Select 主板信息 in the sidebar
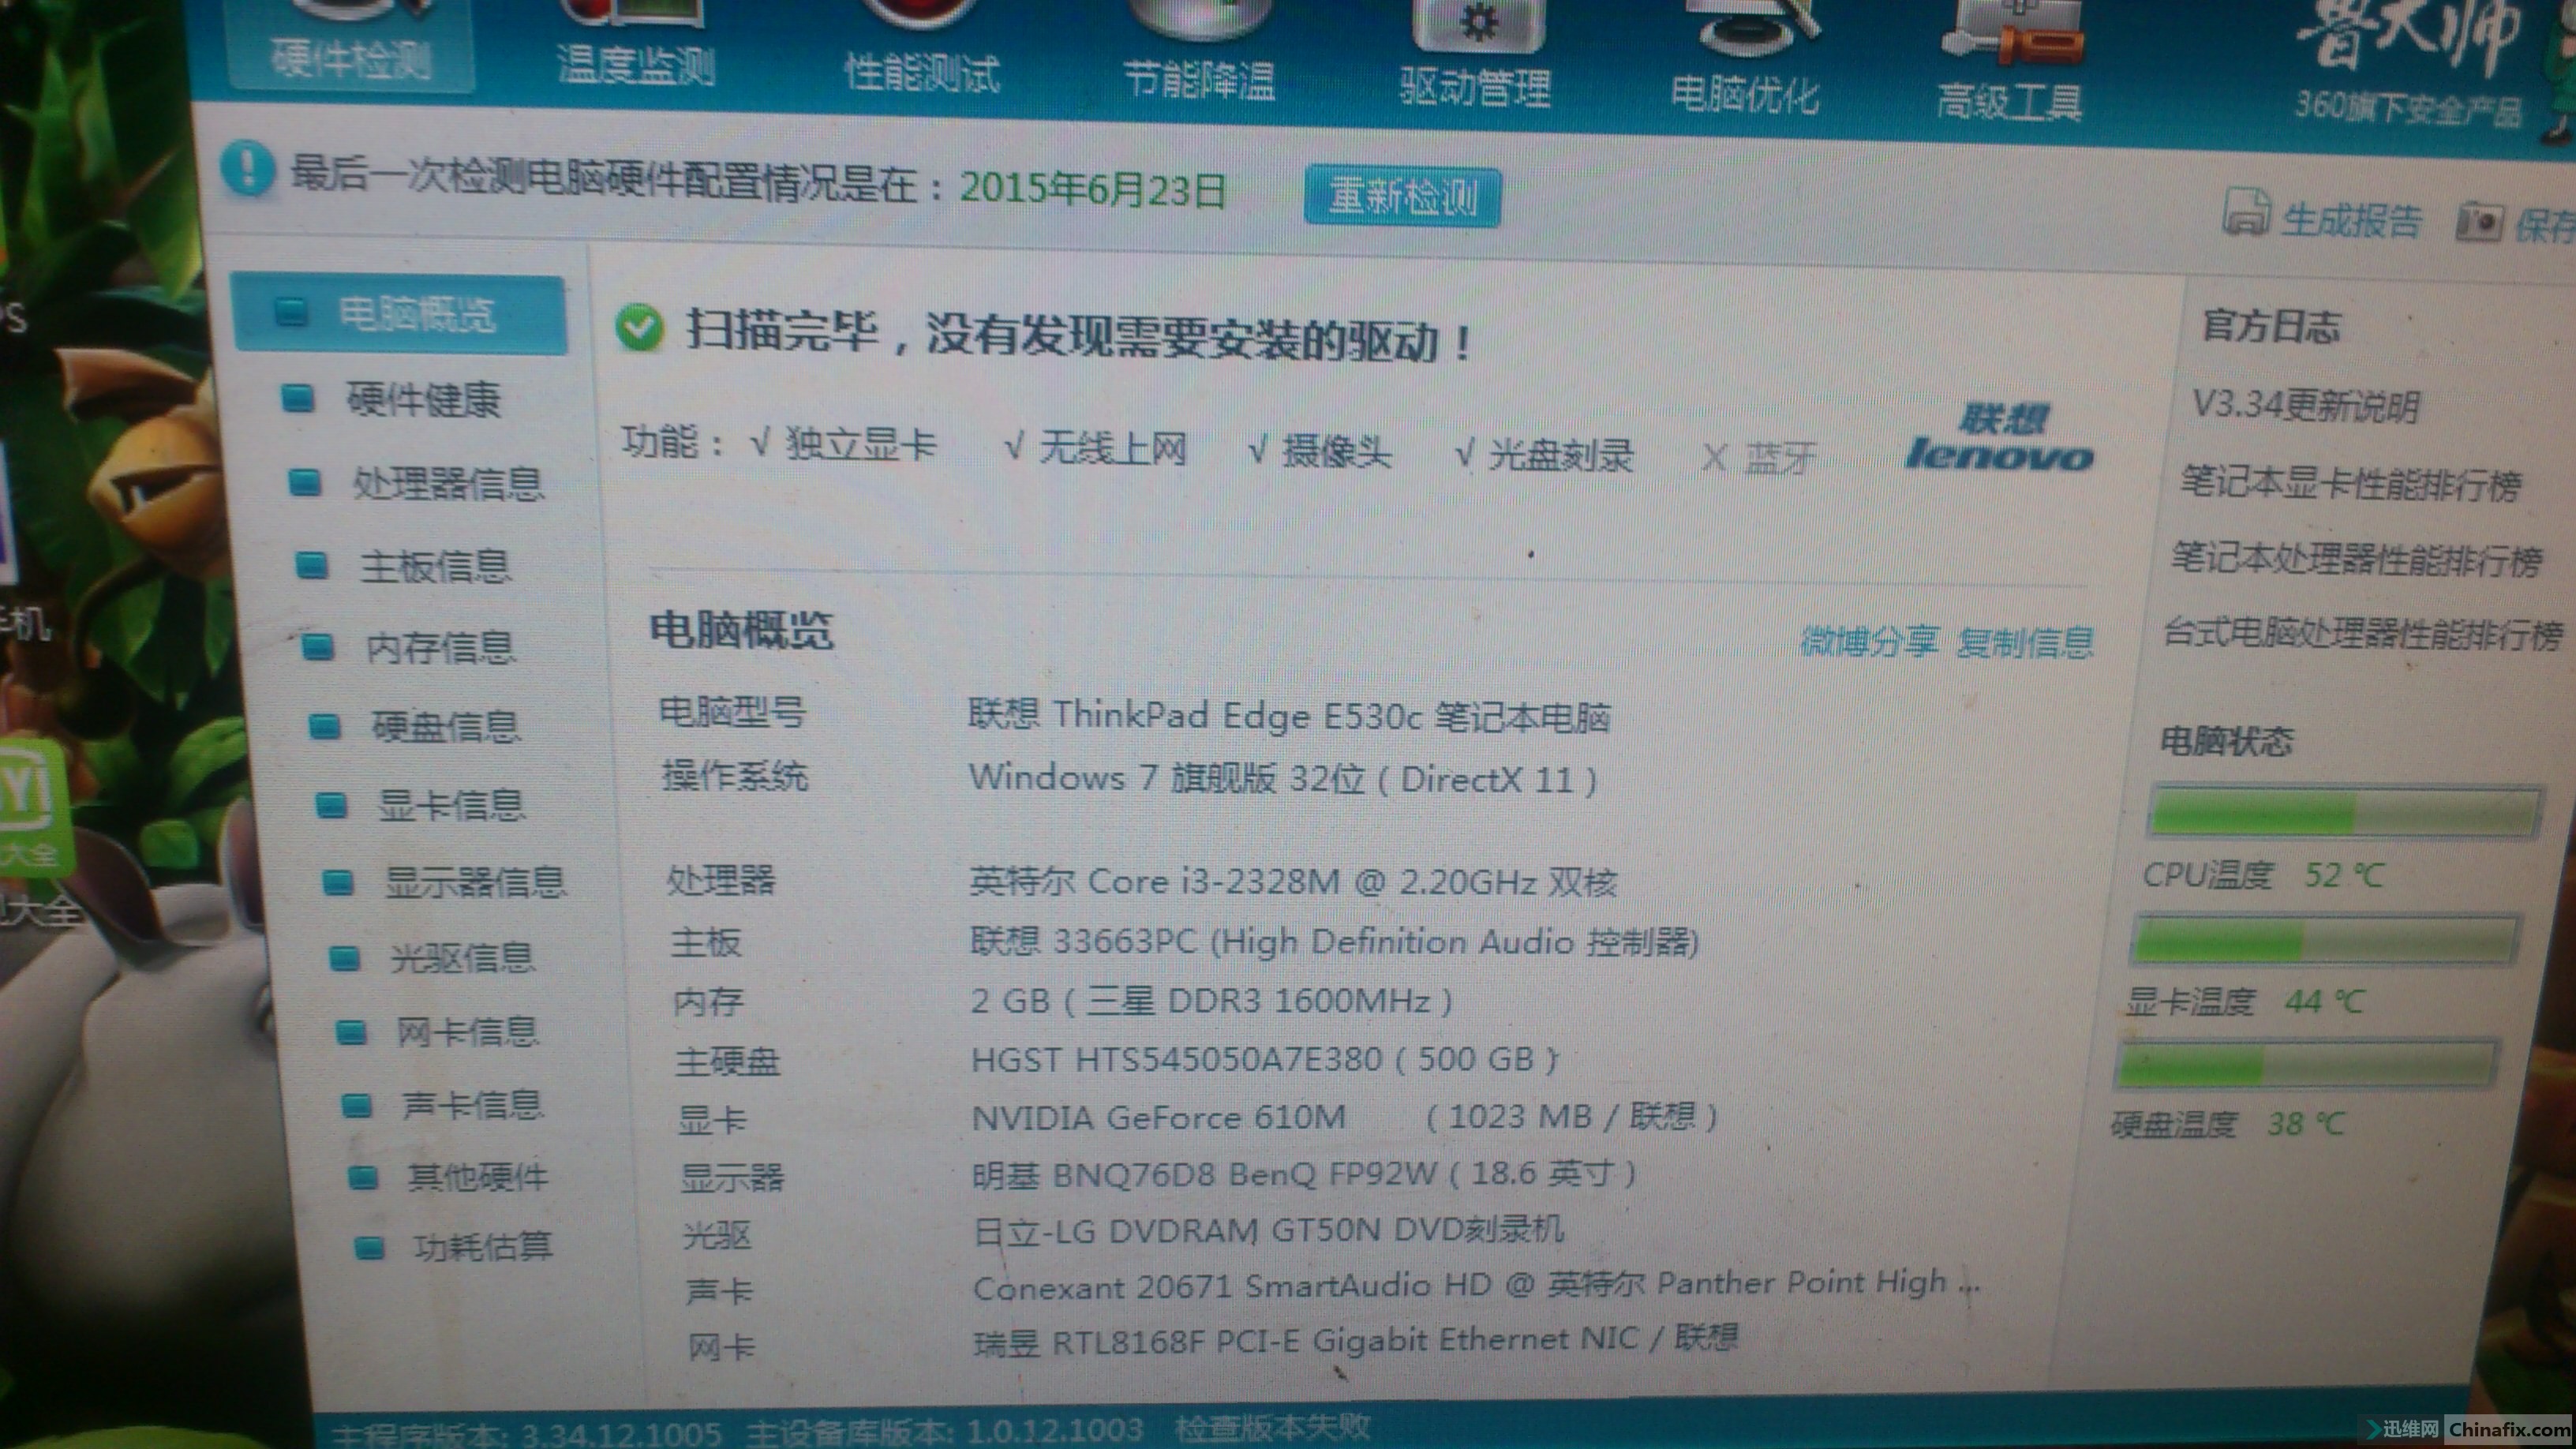2576x1449 pixels. [x=436, y=567]
